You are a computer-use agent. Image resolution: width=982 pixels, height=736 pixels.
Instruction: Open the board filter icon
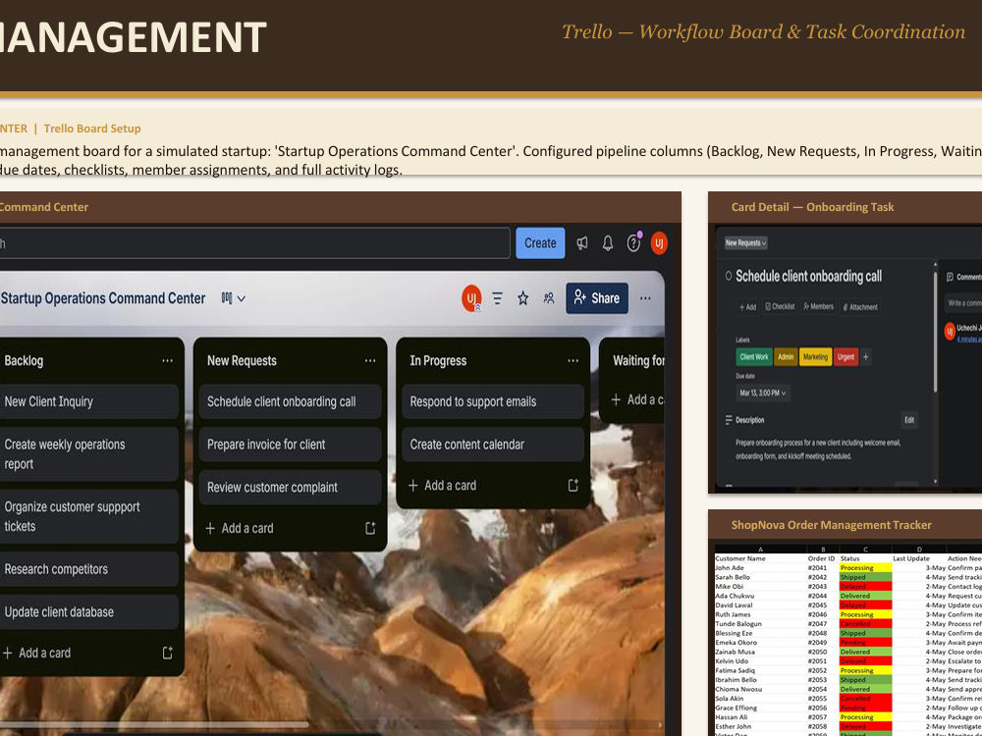497,298
